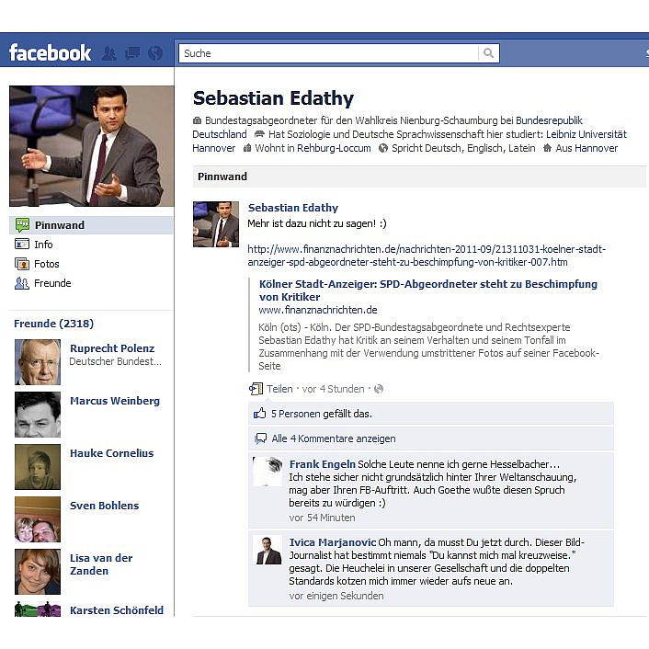Screen dimensions: 649x649
Task: Click the Sven Bohlens name link
Action: click(104, 506)
